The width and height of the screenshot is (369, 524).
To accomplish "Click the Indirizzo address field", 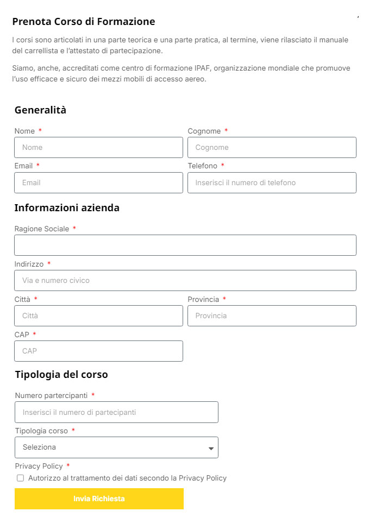I will click(x=185, y=280).
